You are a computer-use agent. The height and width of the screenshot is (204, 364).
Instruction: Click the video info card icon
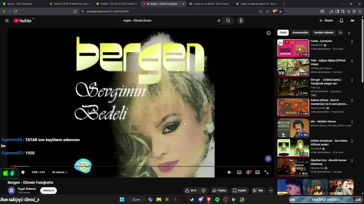click(x=268, y=33)
